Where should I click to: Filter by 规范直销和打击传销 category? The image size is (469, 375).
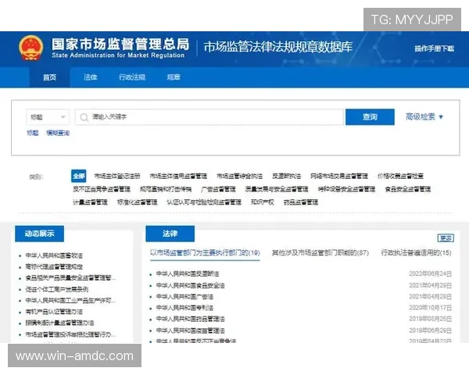coord(166,189)
